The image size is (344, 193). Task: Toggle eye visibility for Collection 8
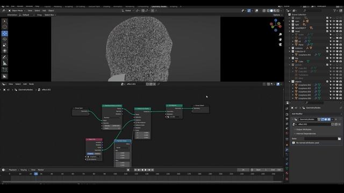tap(334, 51)
